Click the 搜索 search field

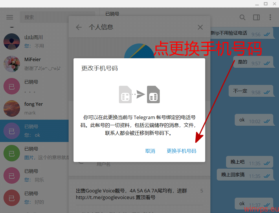tap(57, 17)
